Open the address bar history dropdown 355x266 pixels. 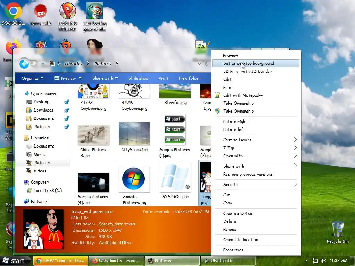(200, 64)
